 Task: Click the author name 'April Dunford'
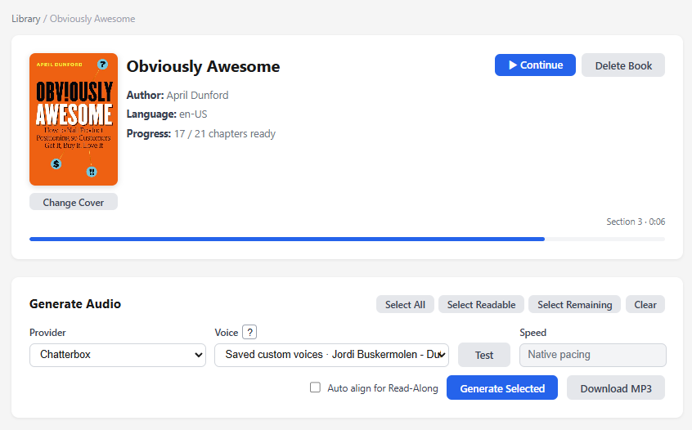(x=197, y=96)
